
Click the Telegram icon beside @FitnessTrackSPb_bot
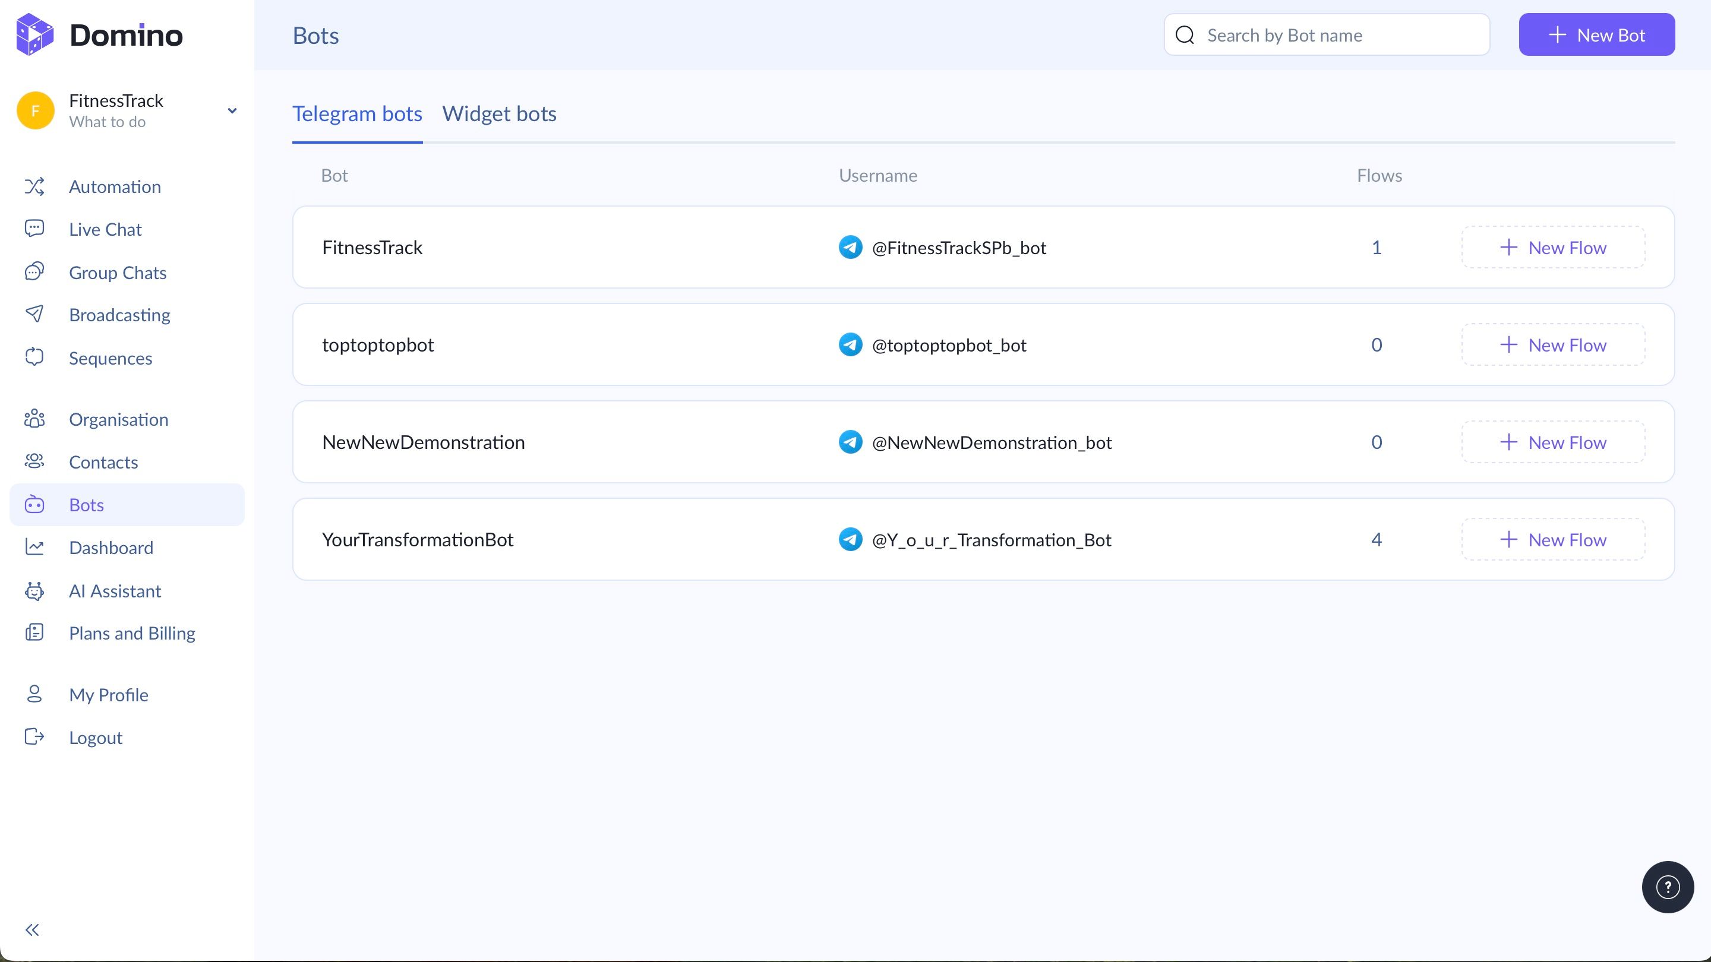click(850, 248)
